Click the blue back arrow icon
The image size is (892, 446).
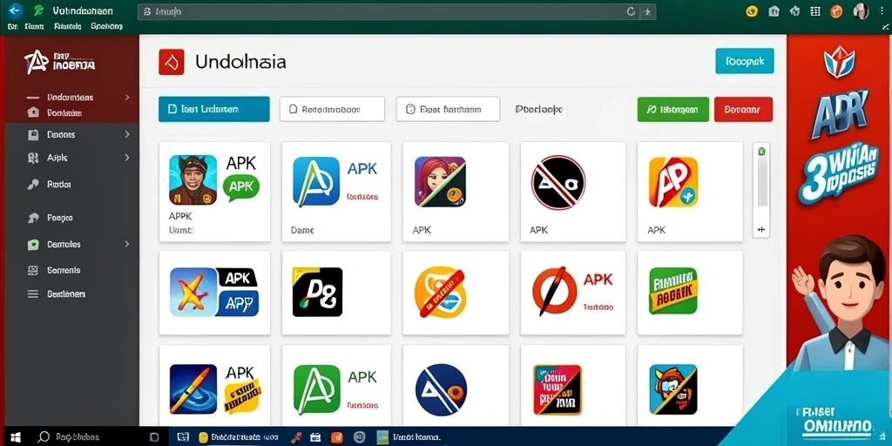pyautogui.click(x=15, y=10)
